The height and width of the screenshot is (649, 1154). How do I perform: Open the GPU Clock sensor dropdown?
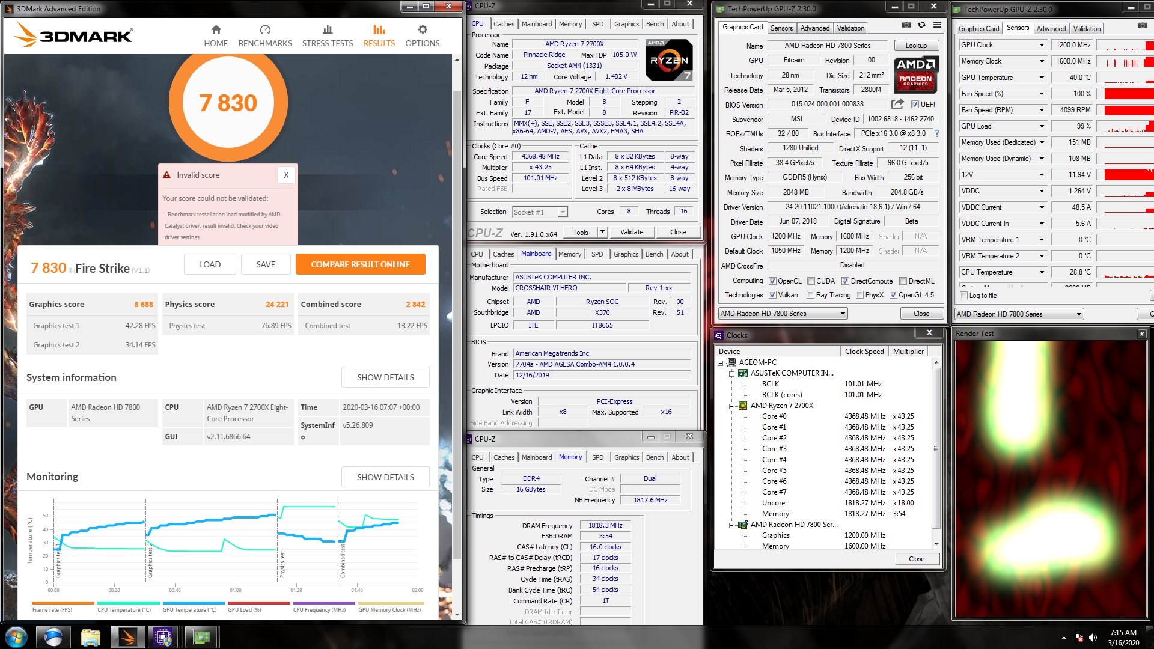tap(1042, 45)
